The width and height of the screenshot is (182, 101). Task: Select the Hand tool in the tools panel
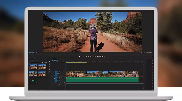[x=49, y=70]
